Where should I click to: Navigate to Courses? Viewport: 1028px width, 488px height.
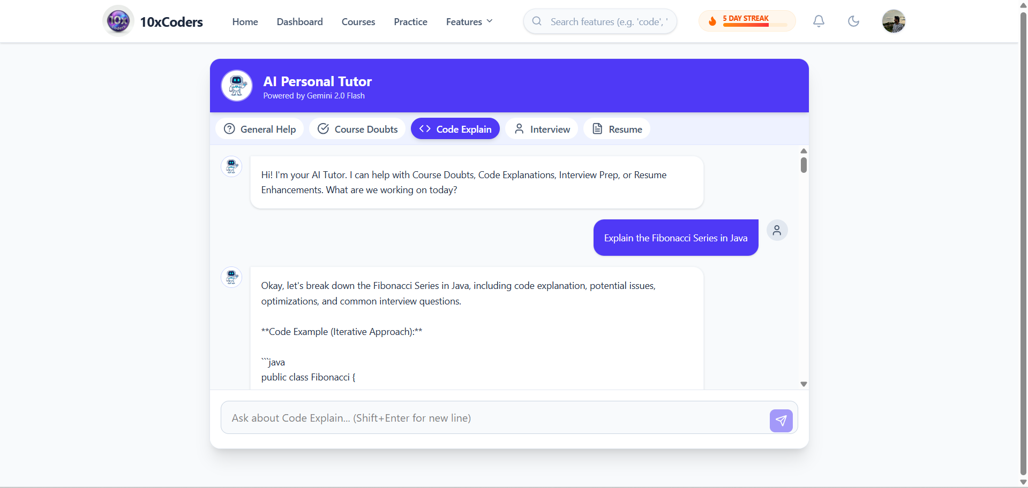[358, 22]
